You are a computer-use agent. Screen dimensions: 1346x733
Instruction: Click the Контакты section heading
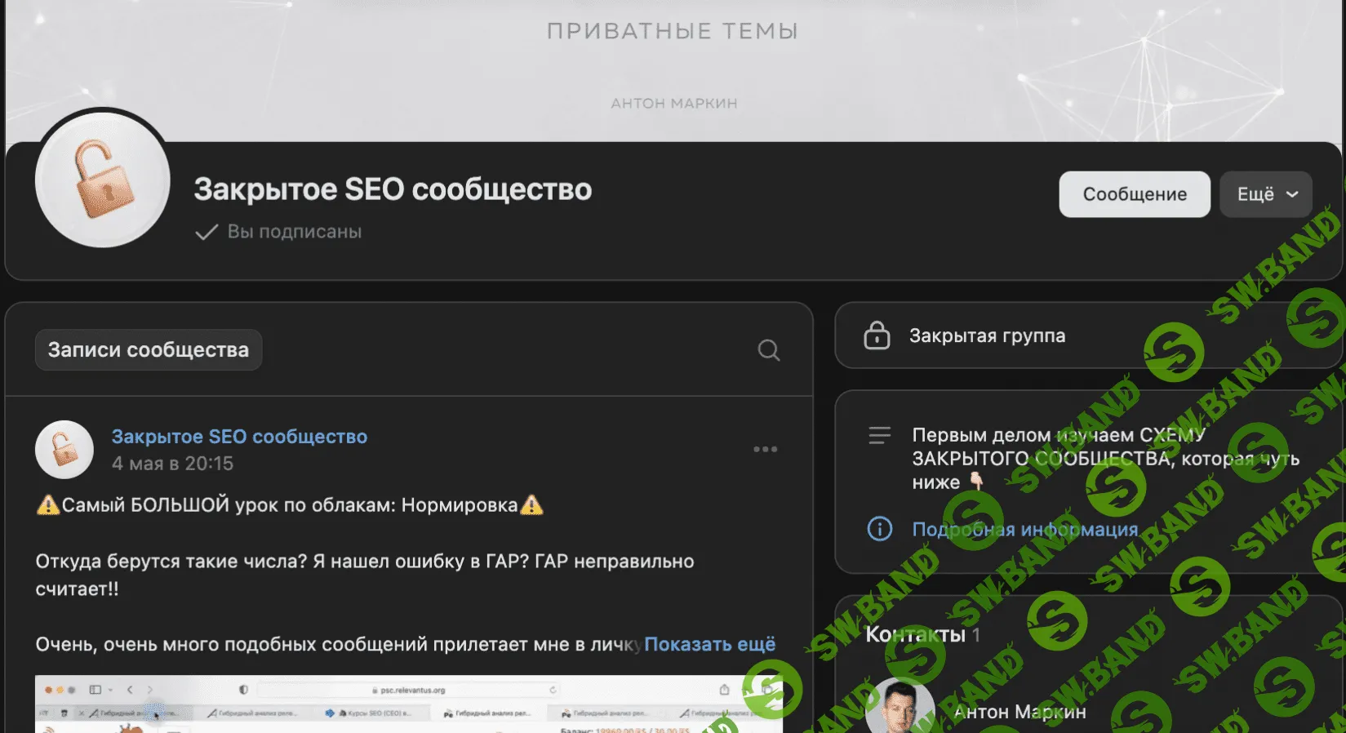point(915,634)
